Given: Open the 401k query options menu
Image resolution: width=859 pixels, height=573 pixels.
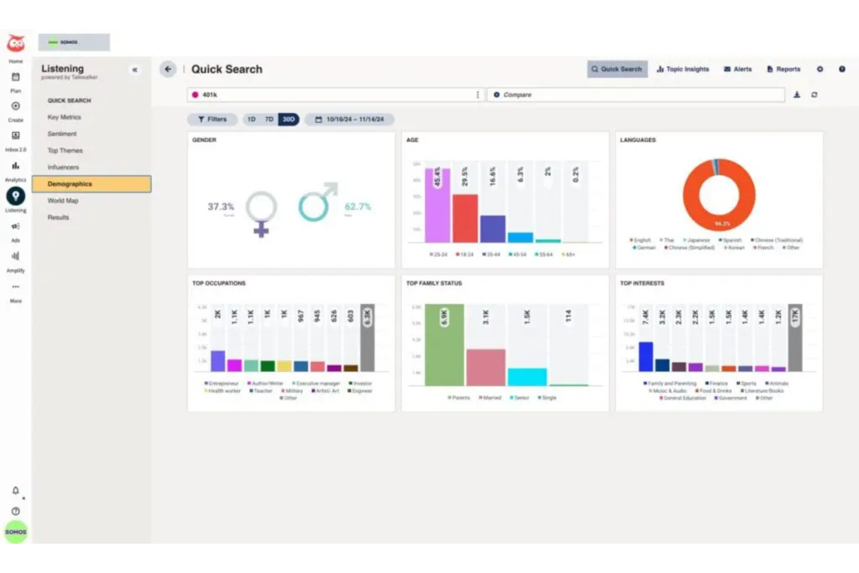Looking at the screenshot, I should point(478,95).
